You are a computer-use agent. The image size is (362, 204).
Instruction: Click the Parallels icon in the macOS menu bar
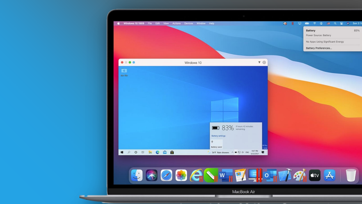[x=292, y=23]
